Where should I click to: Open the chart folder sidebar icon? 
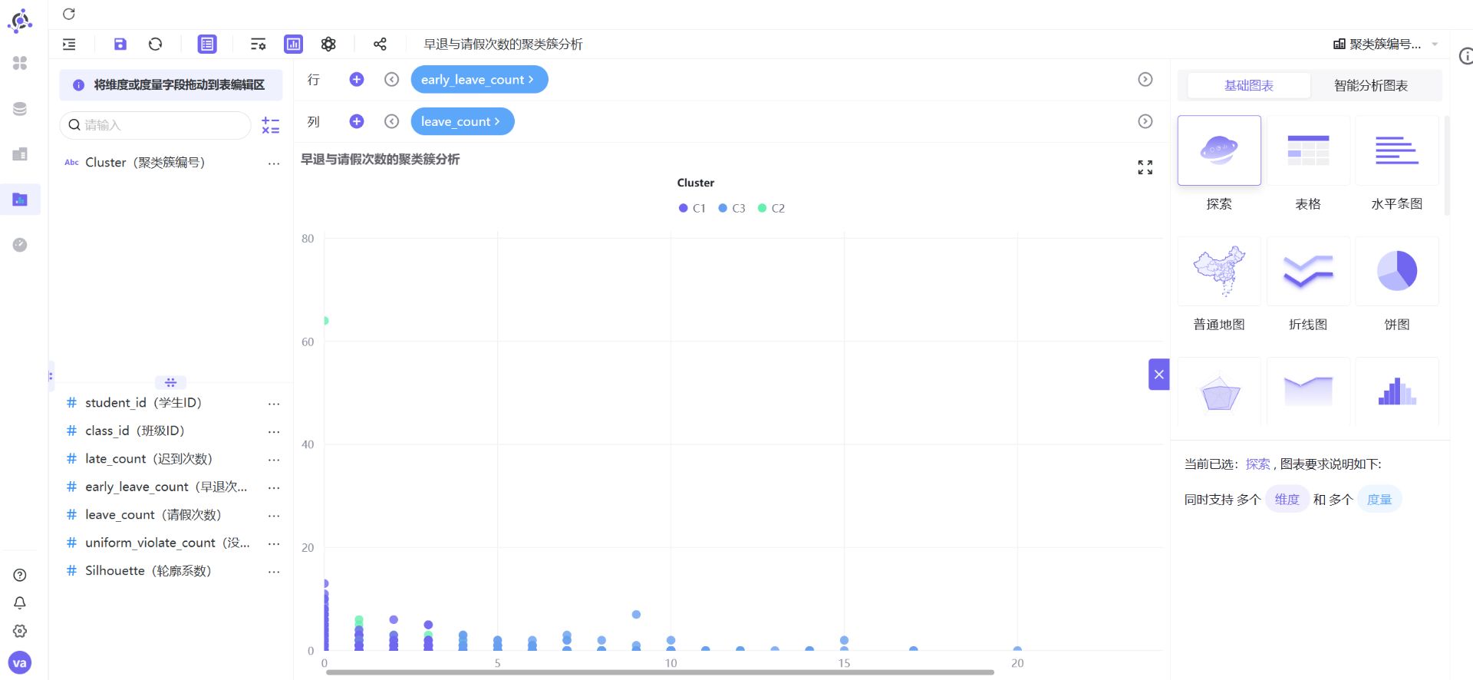(20, 200)
